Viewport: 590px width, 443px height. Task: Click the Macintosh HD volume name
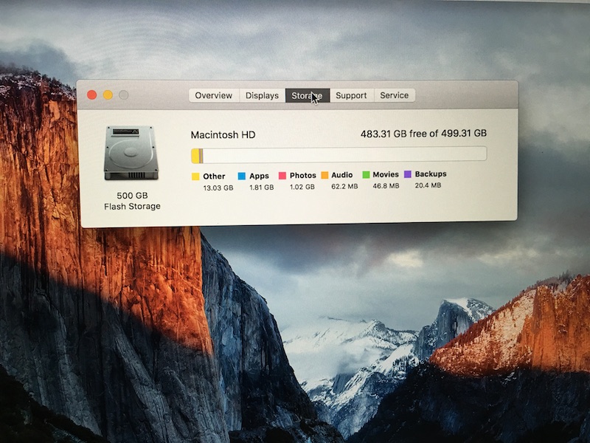[x=223, y=135]
